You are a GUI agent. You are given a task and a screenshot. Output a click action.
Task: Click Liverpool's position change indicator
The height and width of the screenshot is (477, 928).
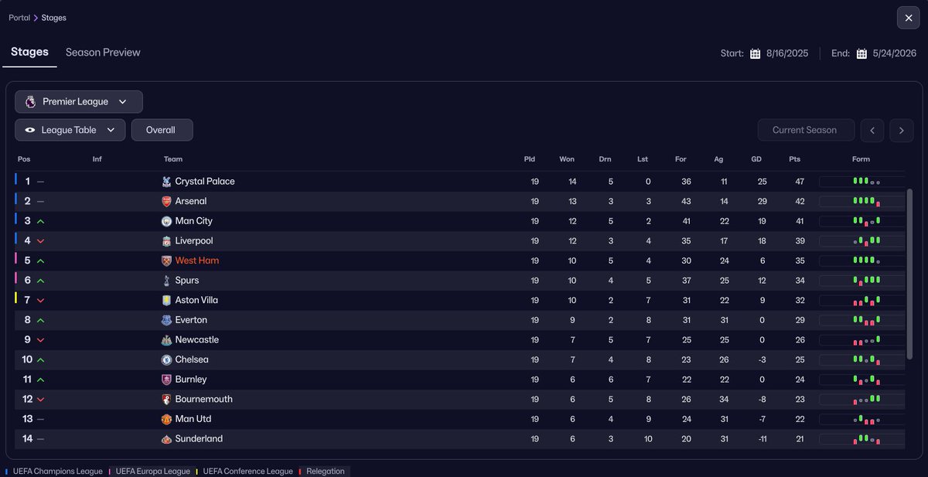(40, 240)
